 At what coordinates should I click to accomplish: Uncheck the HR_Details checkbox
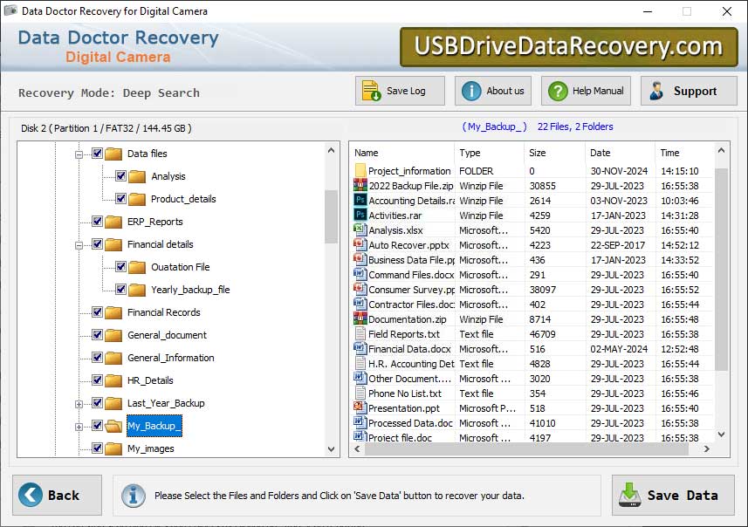[x=99, y=380]
